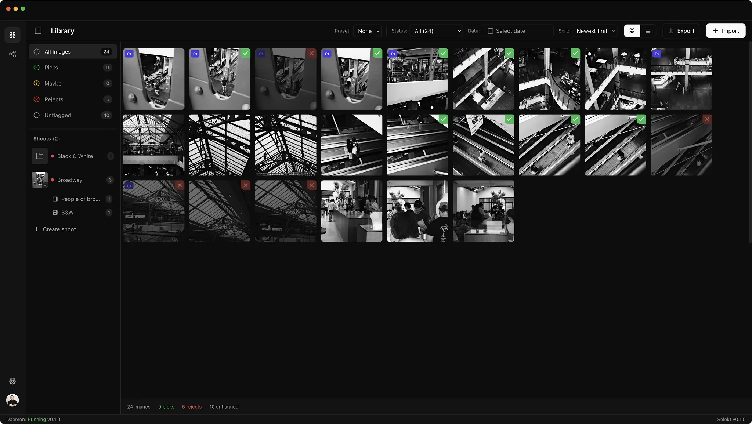Click the Import button

pos(726,31)
